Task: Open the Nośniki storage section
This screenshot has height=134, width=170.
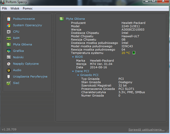Action: 18,57
